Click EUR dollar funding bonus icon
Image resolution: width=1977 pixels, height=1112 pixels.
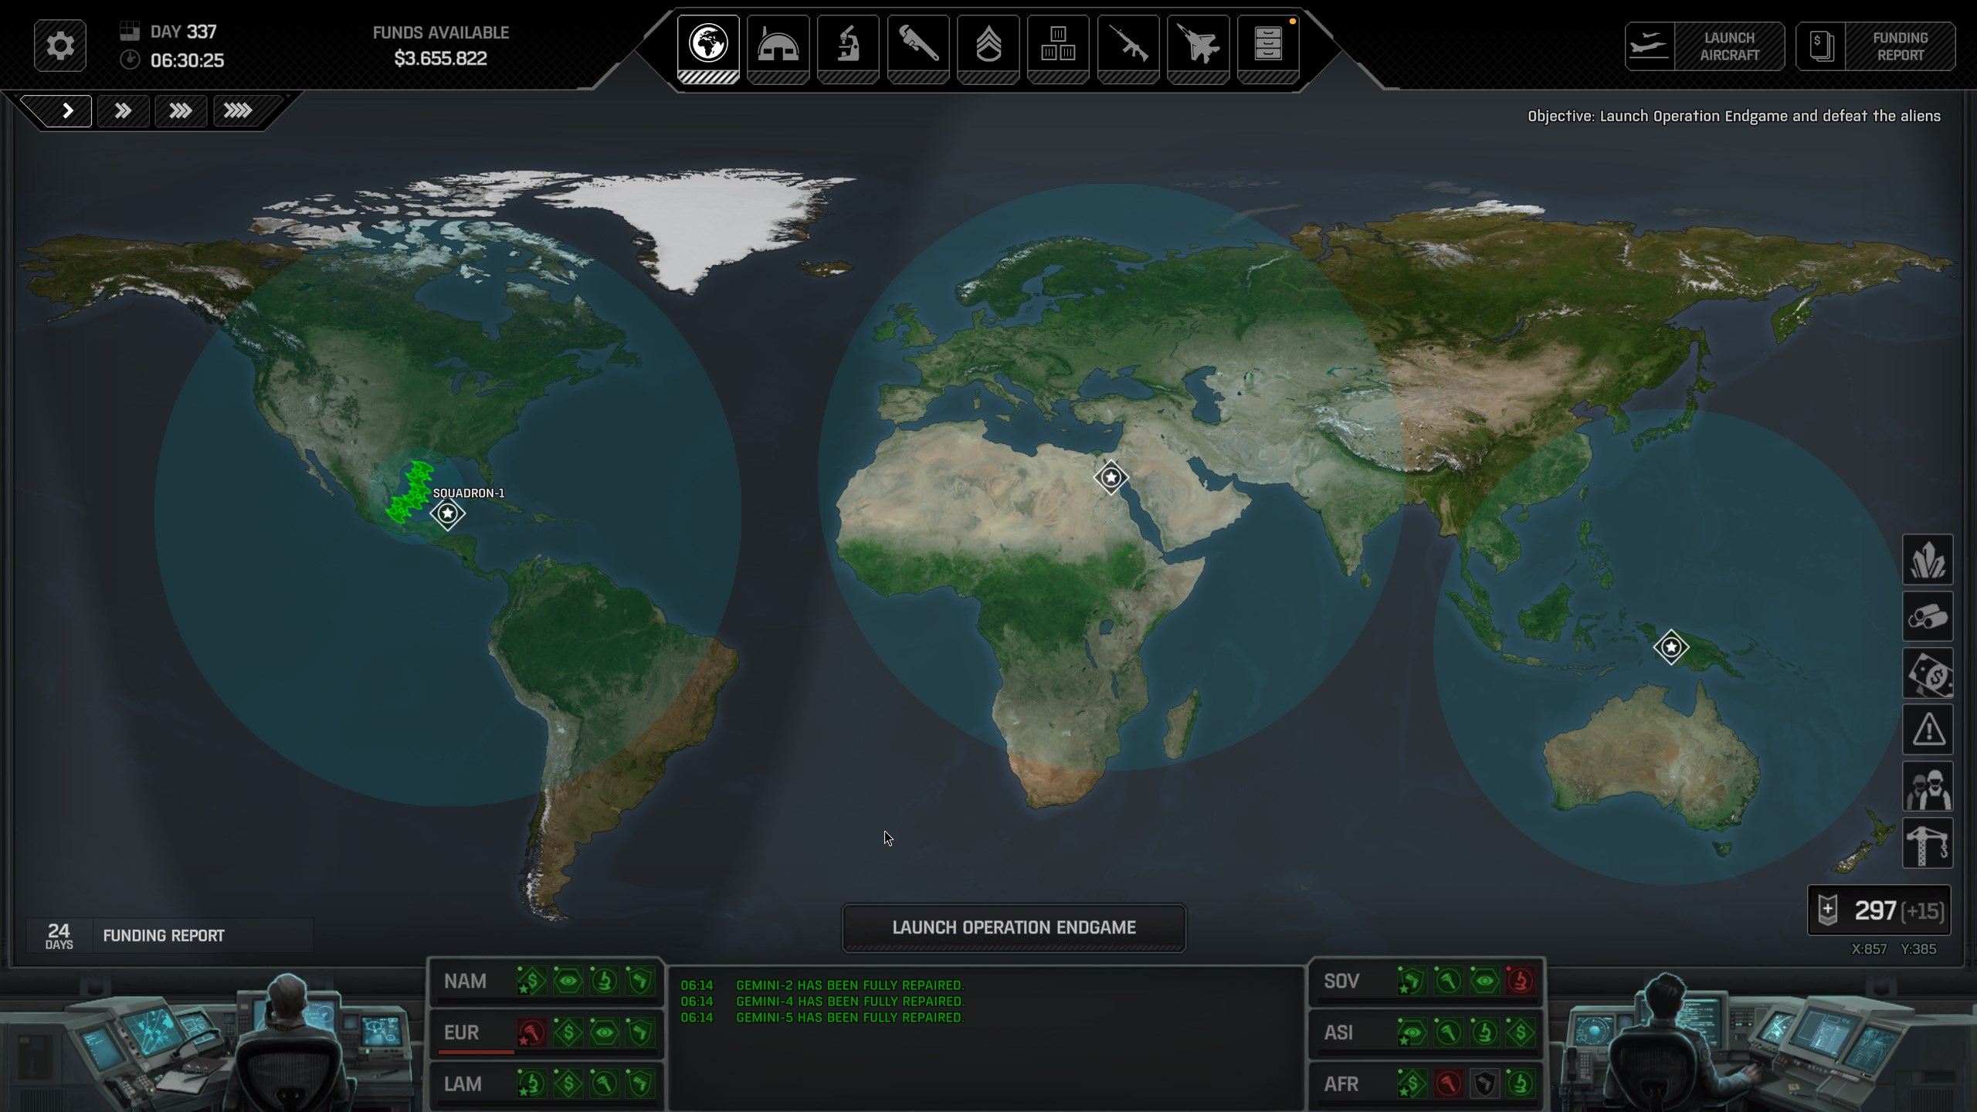pos(568,1032)
